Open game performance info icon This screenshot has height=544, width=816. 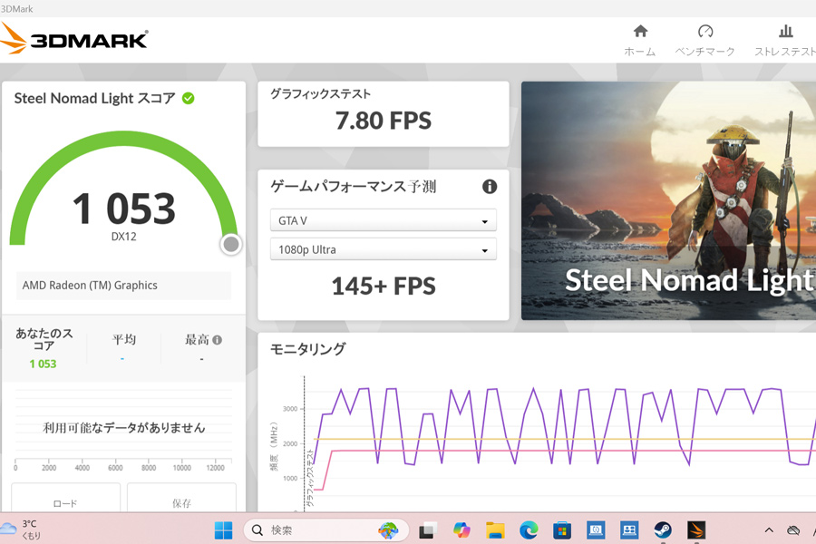pos(490,187)
